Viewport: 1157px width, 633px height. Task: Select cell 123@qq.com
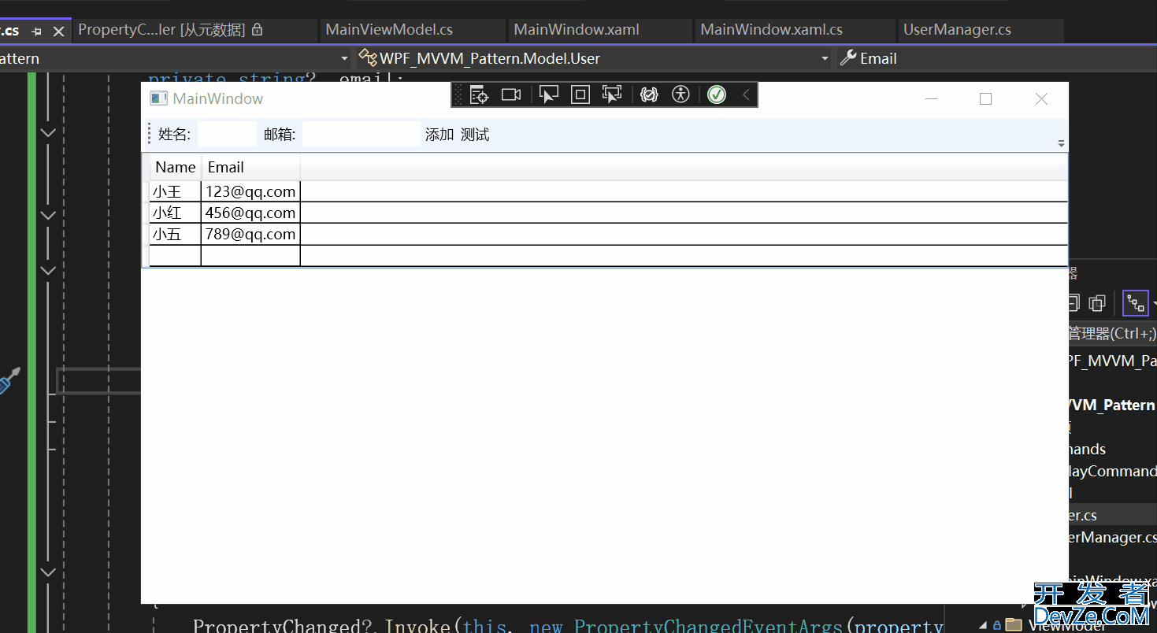coord(250,191)
